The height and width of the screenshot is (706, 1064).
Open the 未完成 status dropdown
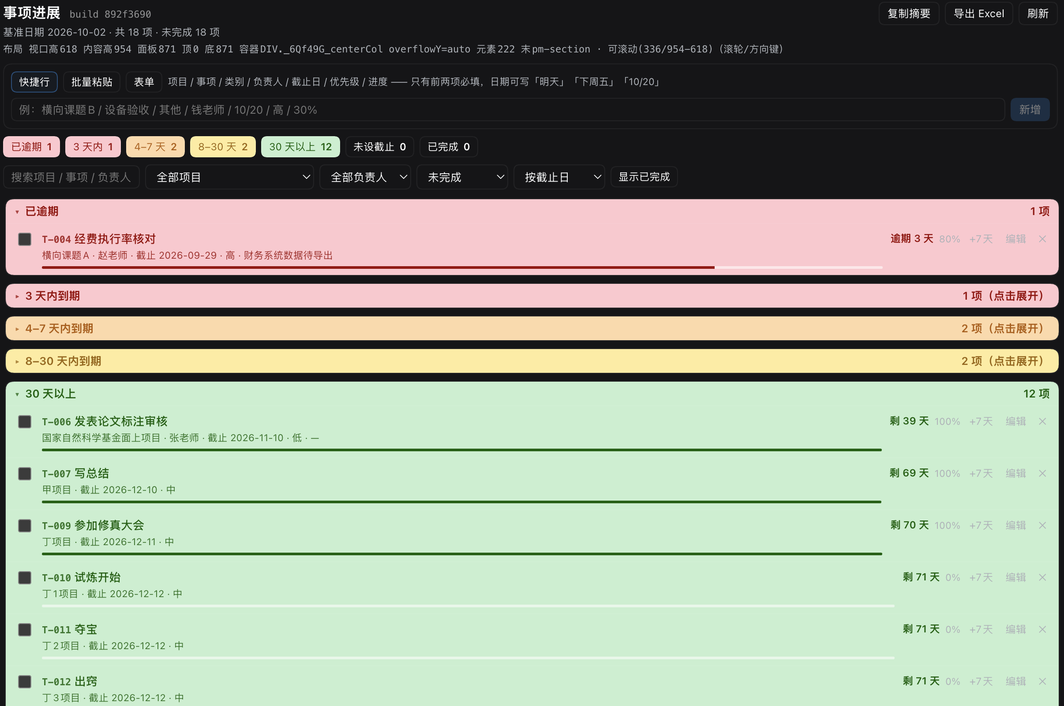pyautogui.click(x=462, y=177)
